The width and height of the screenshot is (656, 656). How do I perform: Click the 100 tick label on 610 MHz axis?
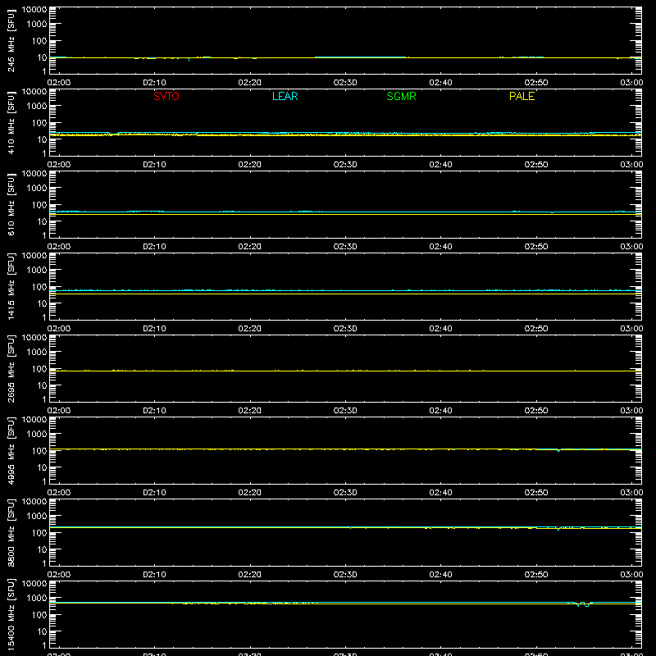click(x=39, y=205)
